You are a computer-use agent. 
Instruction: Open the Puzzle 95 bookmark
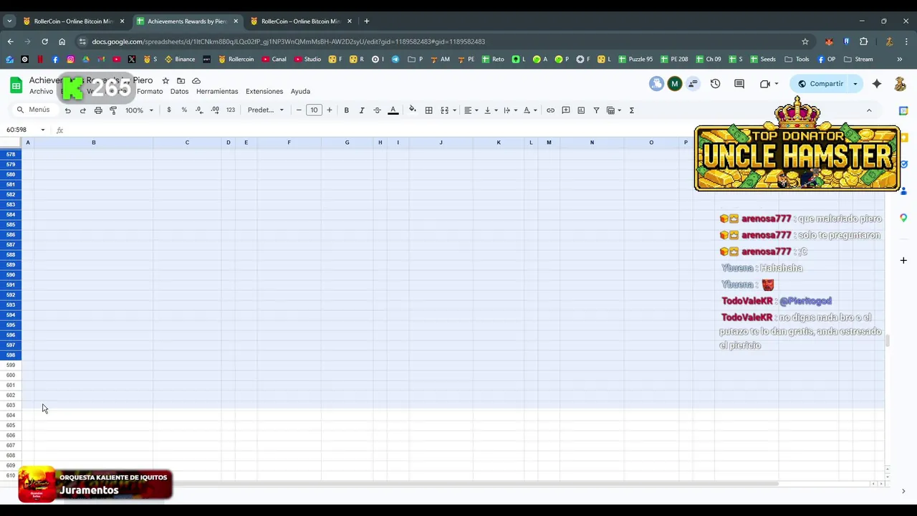tap(635, 59)
